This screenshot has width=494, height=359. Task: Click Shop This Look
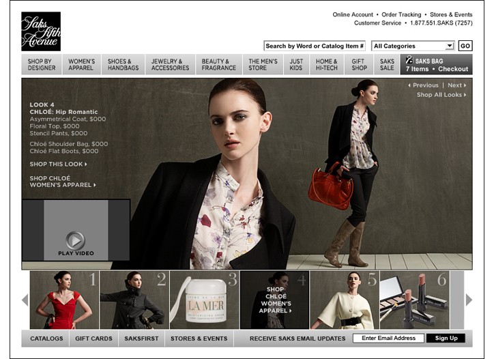(x=58, y=164)
